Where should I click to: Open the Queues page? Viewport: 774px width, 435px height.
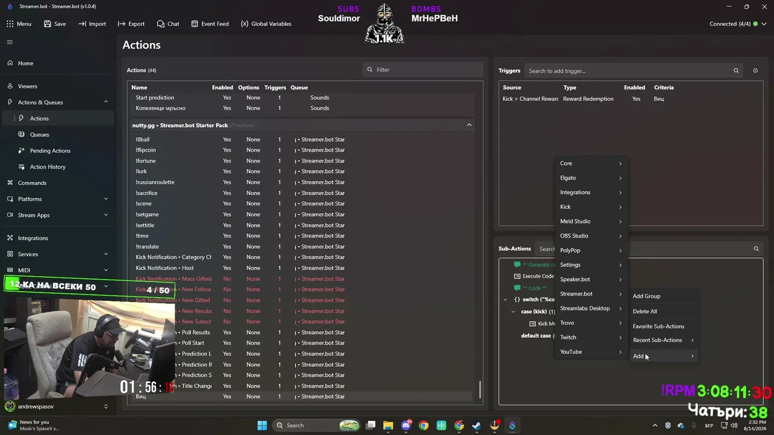(x=57, y=134)
